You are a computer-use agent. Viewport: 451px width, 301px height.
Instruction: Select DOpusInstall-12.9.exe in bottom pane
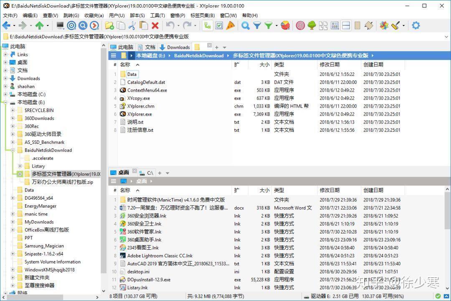[x=149, y=279]
